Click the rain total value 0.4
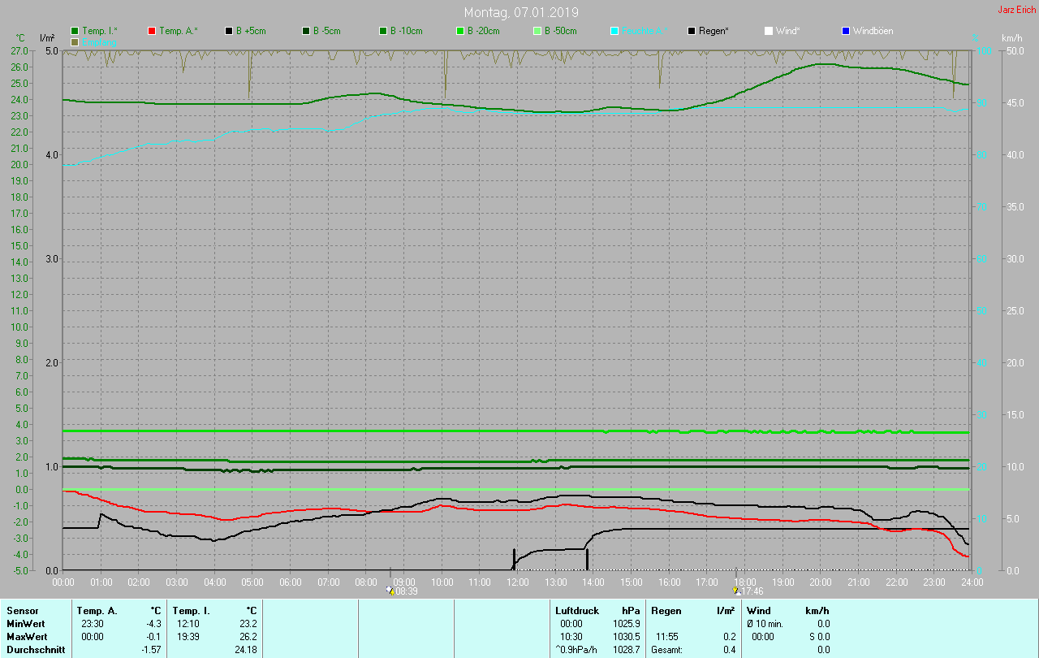 (x=729, y=649)
